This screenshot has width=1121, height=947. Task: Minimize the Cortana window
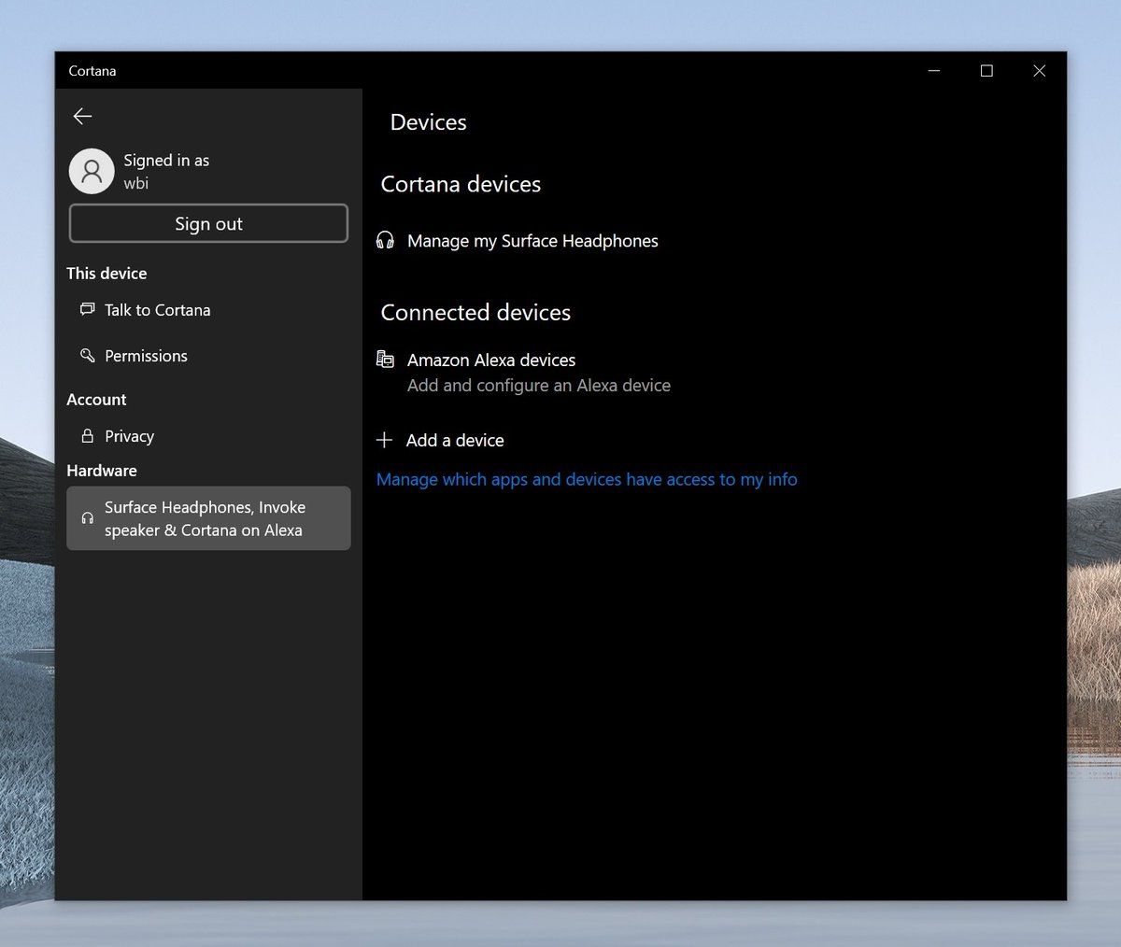[934, 71]
